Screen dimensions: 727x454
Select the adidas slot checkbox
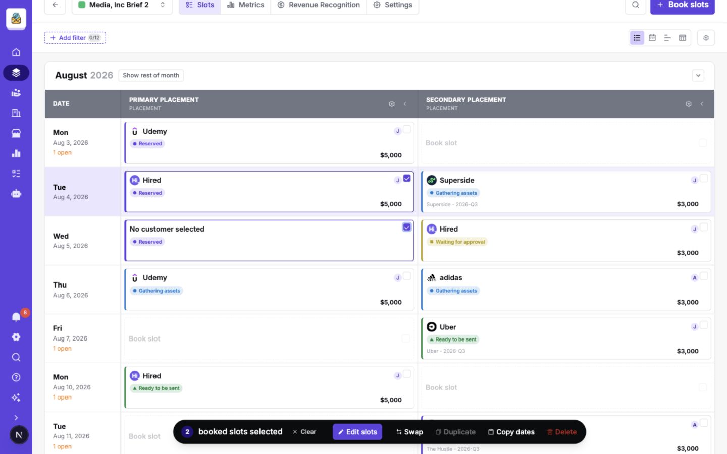(704, 276)
